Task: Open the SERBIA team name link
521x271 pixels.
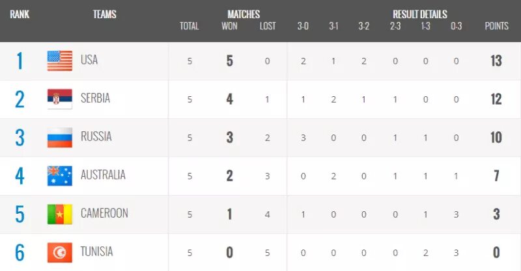Action: [95, 98]
